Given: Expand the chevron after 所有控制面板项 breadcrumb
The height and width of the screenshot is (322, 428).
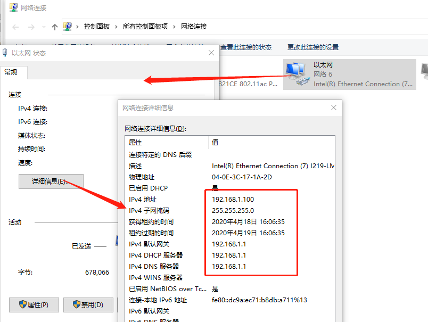Looking at the screenshot, I should coord(174,27).
